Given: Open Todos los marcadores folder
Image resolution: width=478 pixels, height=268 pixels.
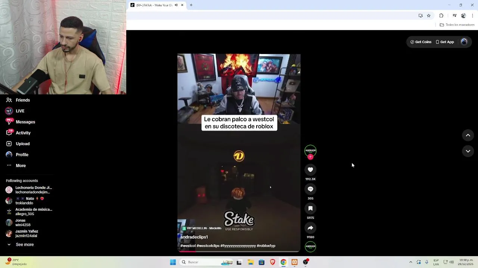Looking at the screenshot, I should pyautogui.click(x=457, y=25).
